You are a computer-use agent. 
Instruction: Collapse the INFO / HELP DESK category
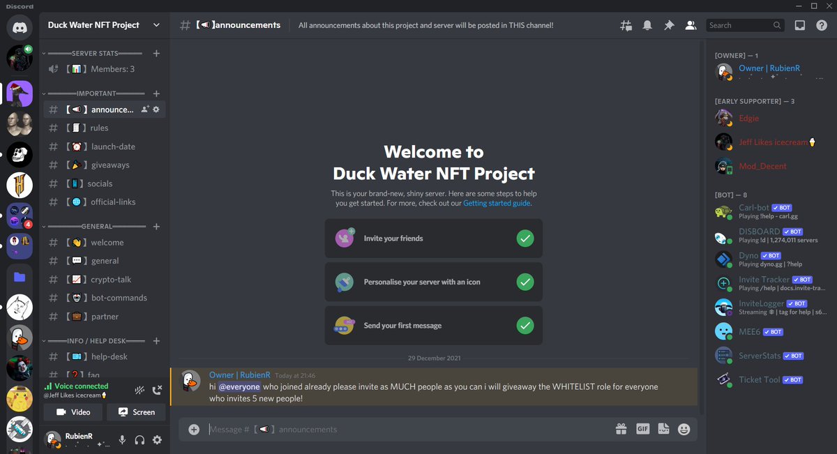[x=95, y=341]
